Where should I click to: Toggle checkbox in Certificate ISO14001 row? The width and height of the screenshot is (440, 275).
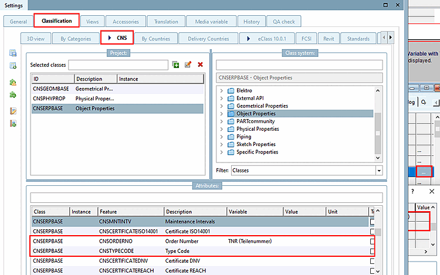[x=373, y=232]
